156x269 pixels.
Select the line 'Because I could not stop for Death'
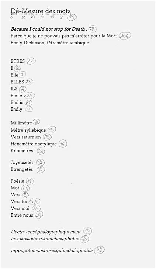tap(48, 29)
